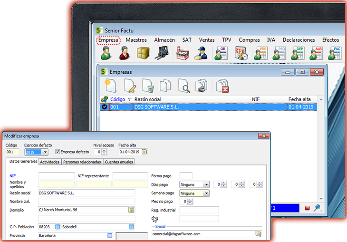Screen dimensions: 347x242
Task: Open the Ventas menu
Action: pyautogui.click(x=206, y=40)
